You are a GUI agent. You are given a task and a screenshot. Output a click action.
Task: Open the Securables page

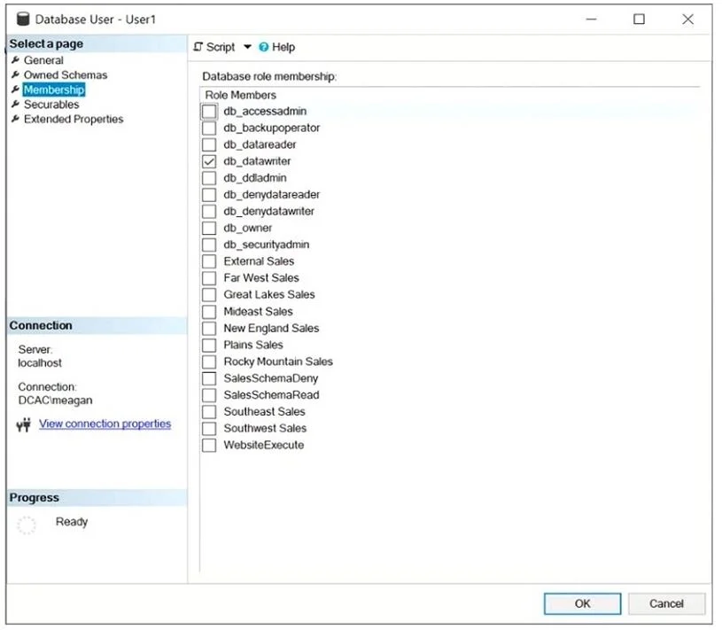[51, 105]
